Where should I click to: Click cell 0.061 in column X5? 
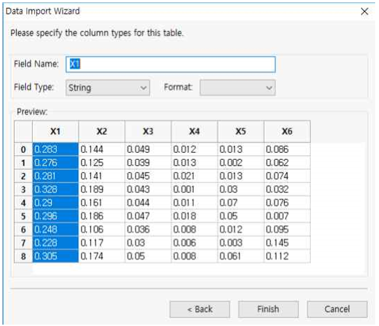tap(241, 257)
